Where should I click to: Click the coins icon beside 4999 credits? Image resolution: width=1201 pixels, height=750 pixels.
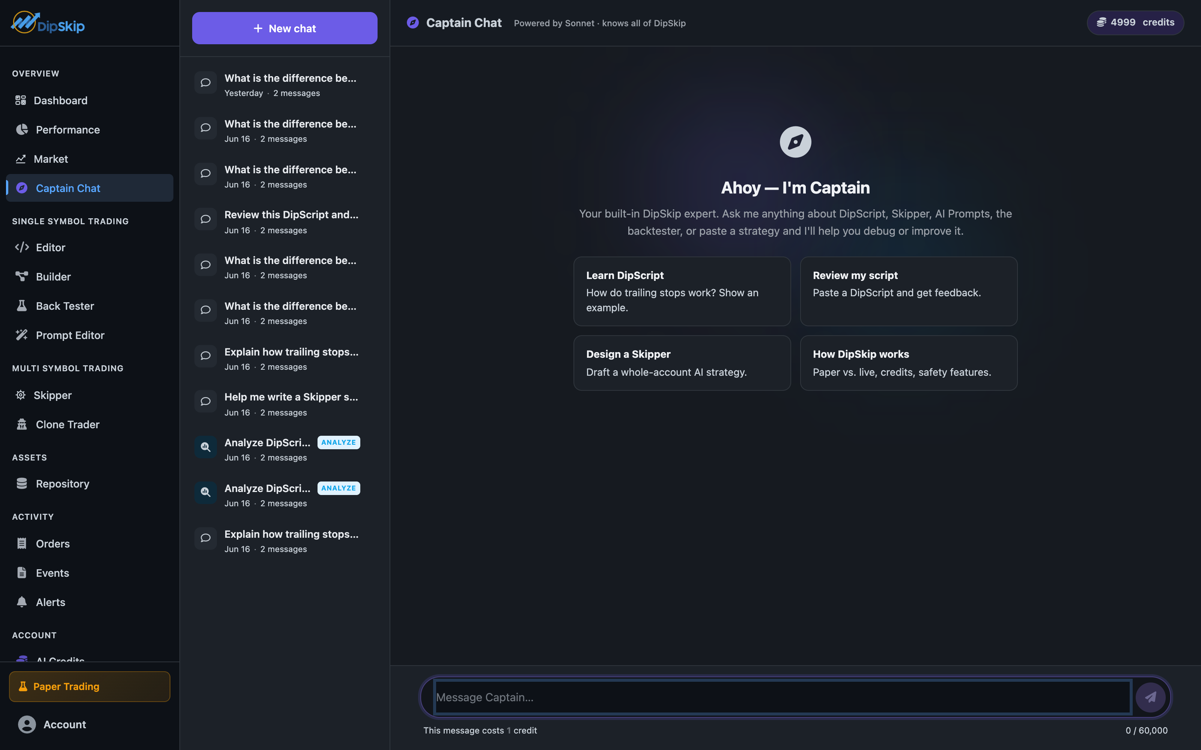coord(1101,22)
